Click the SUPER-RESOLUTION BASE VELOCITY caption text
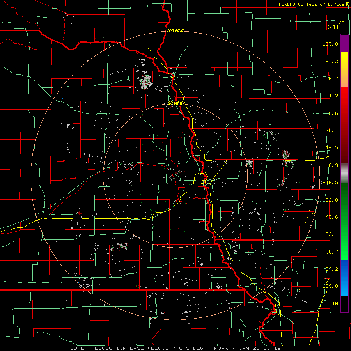 pyautogui.click(x=123, y=348)
